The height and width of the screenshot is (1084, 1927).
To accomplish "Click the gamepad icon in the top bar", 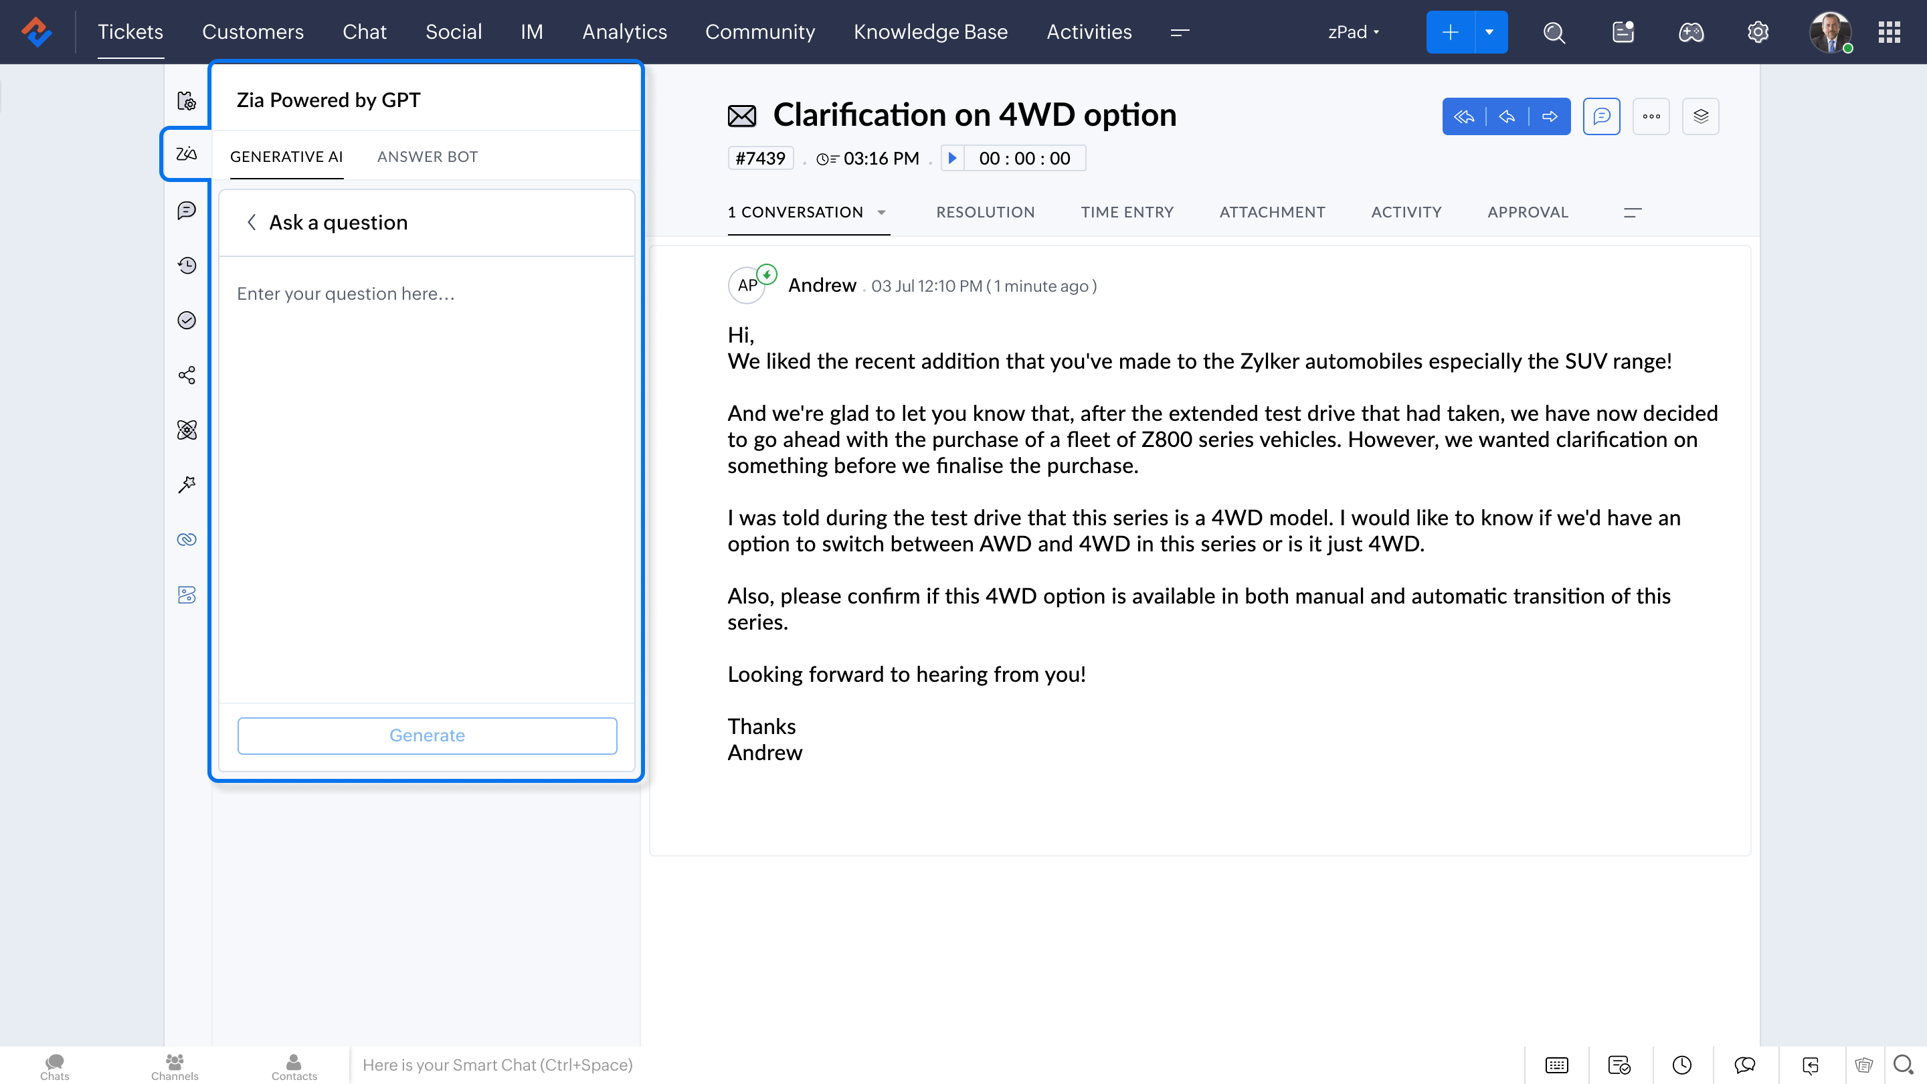I will [1691, 32].
